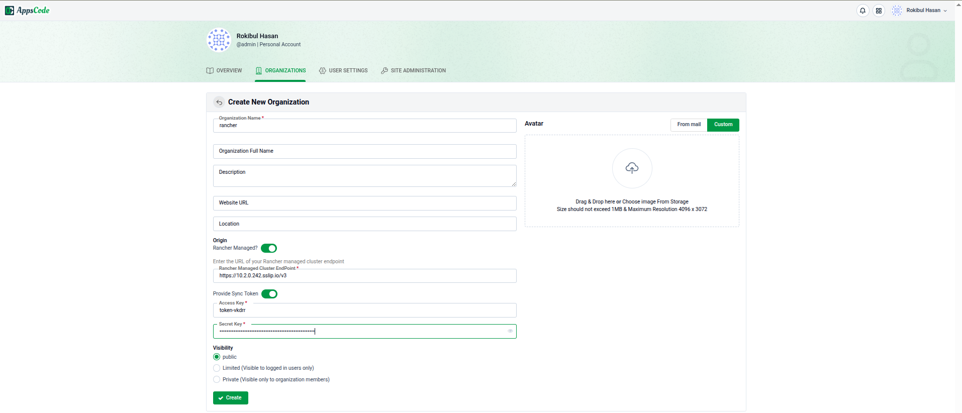Select the public visibility option

tap(217, 357)
